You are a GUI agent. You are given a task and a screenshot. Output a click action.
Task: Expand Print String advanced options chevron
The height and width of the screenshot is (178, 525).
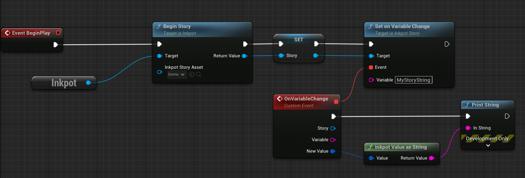tap(488, 145)
